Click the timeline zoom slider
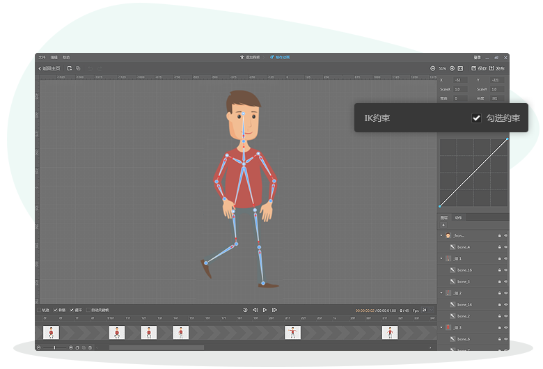 54,347
